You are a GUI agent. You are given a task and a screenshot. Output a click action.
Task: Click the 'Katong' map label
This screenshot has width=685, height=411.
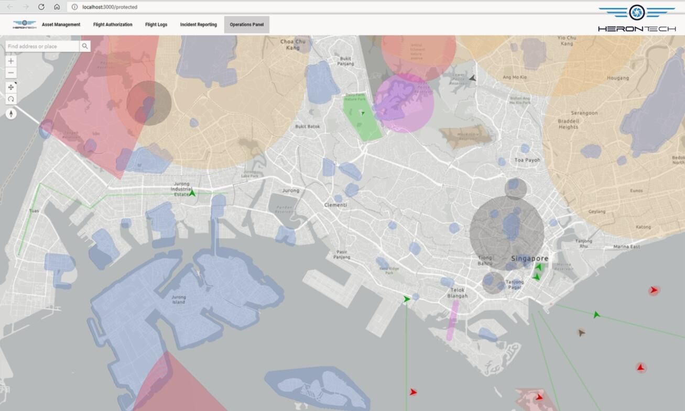pyautogui.click(x=643, y=227)
